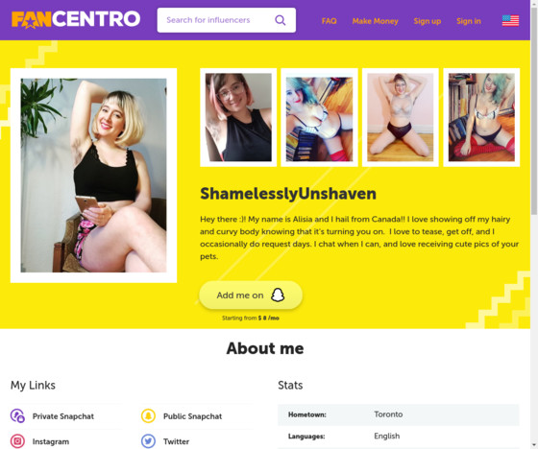Click the Instagram icon
Viewport: 538px width, 449px height.
point(17,441)
